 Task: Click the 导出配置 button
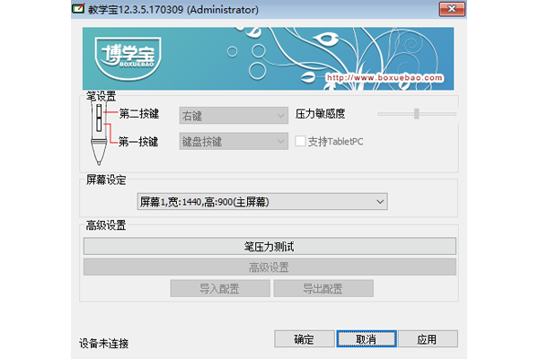[x=323, y=289]
